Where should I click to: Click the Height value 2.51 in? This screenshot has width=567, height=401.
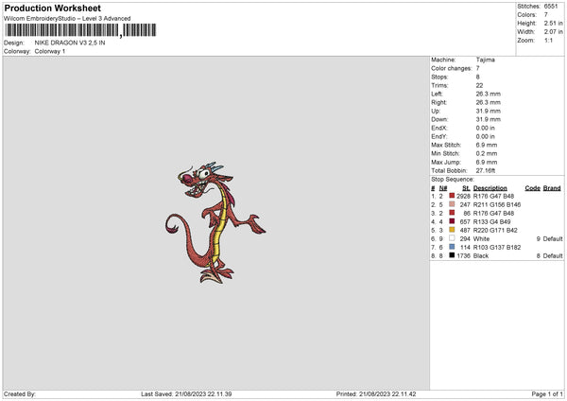click(x=554, y=23)
